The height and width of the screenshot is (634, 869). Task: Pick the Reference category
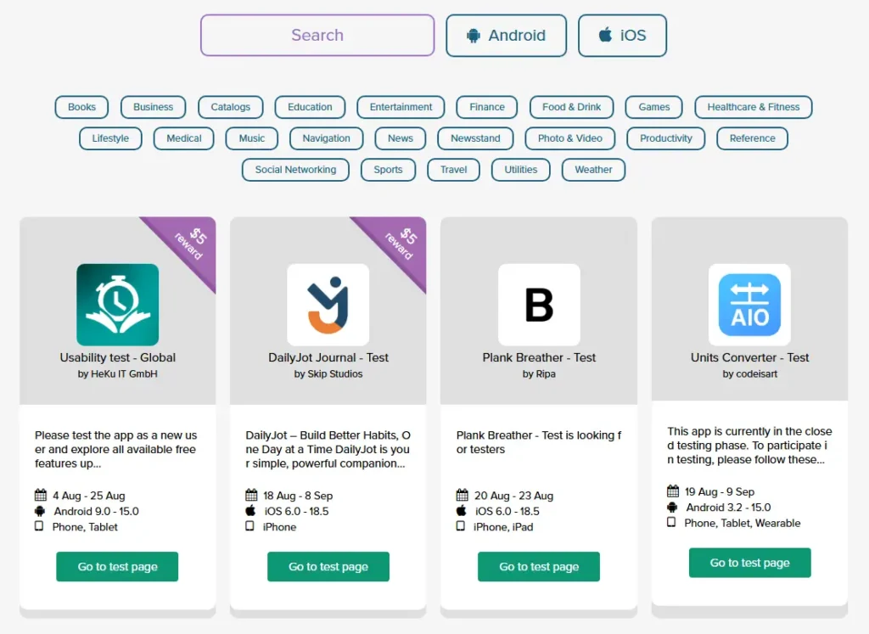pos(752,138)
